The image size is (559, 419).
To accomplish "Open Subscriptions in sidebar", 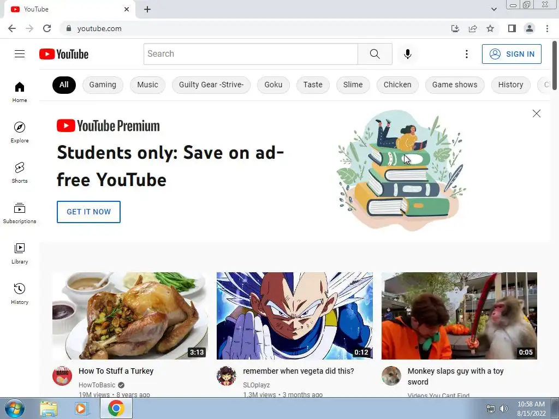I will pos(20,213).
